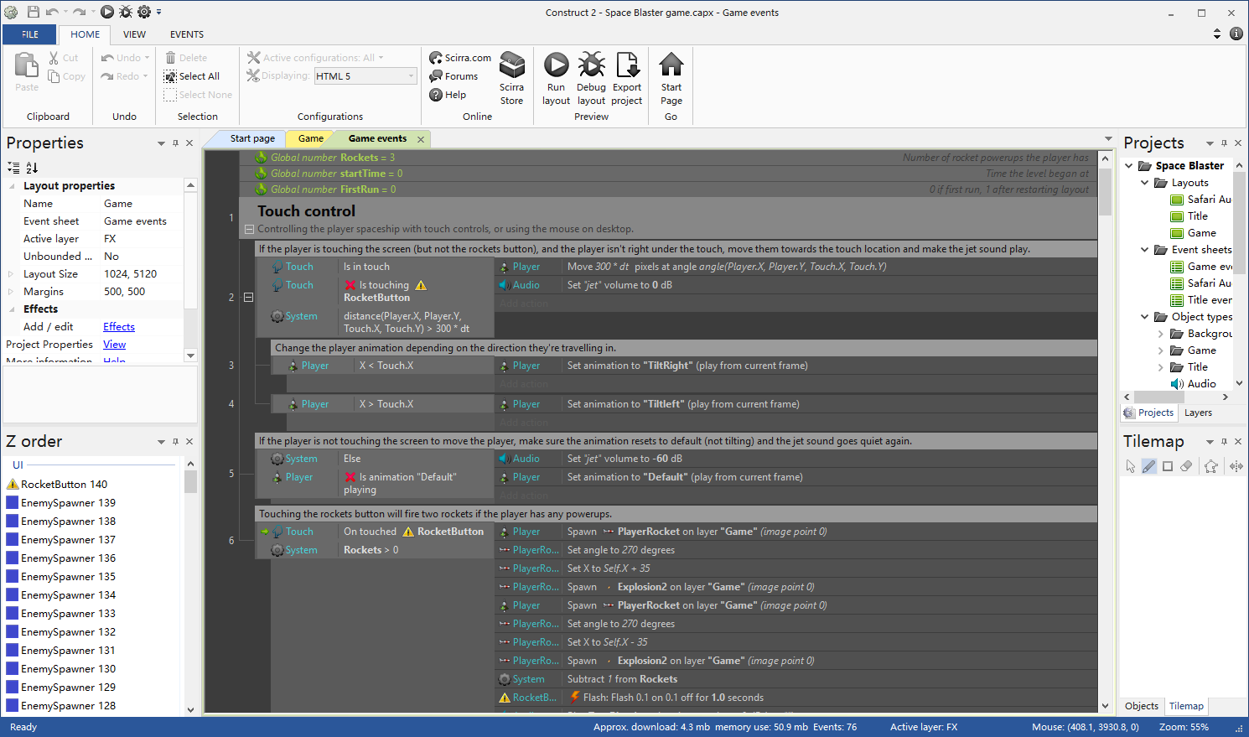
Task: Click the Project Properties View link
Action: tap(115, 345)
